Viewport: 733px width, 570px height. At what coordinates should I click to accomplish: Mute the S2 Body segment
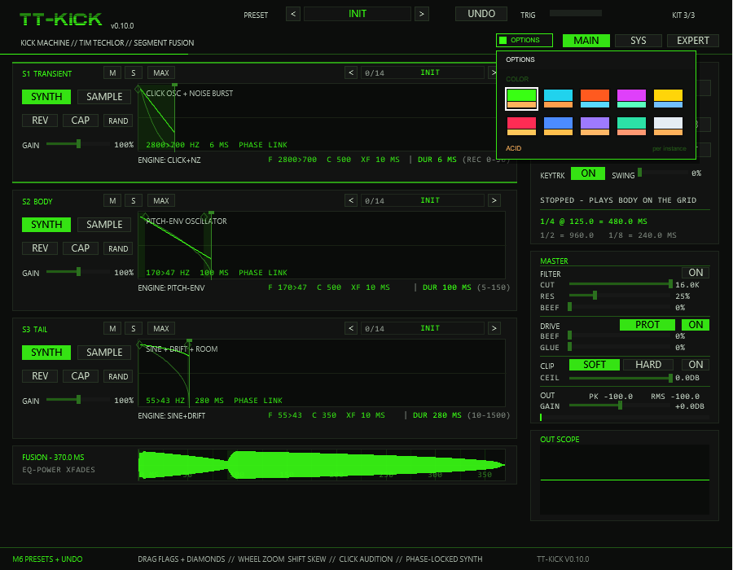(x=112, y=201)
